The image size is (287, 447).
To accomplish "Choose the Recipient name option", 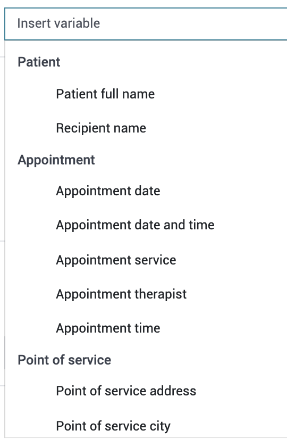I will point(146,128).
